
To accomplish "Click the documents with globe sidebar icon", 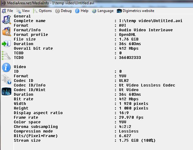I will click(x=6, y=79).
